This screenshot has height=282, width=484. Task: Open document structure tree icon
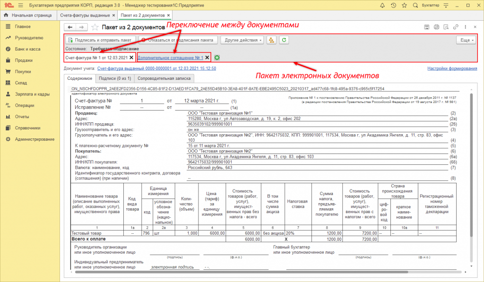tap(271, 40)
